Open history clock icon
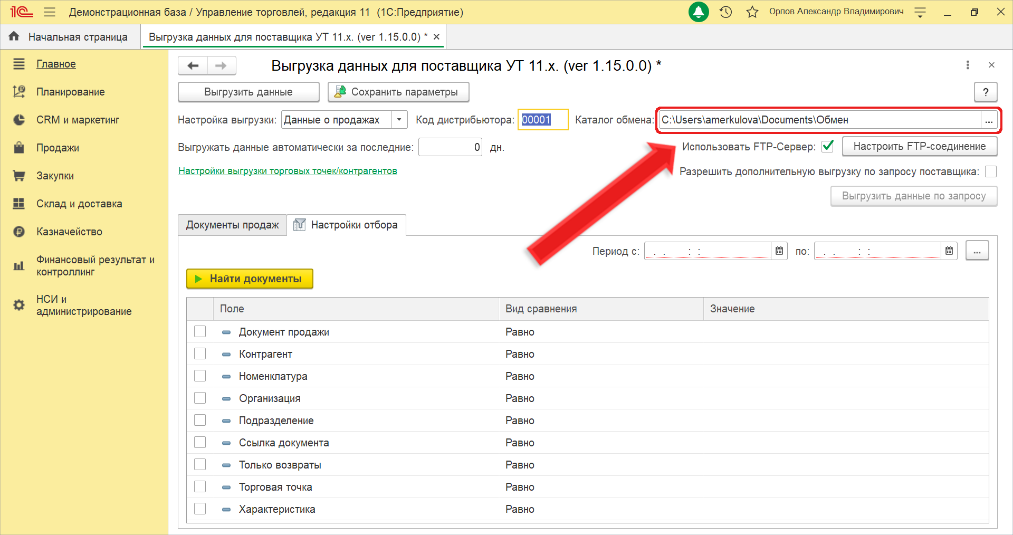This screenshot has height=535, width=1013. 726,12
